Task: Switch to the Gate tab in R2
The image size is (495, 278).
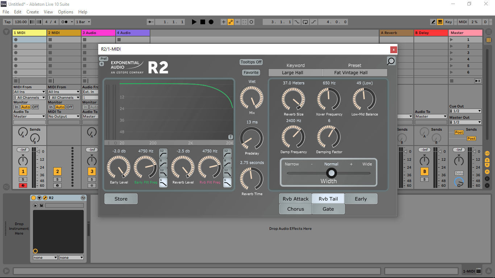Action: point(328,209)
